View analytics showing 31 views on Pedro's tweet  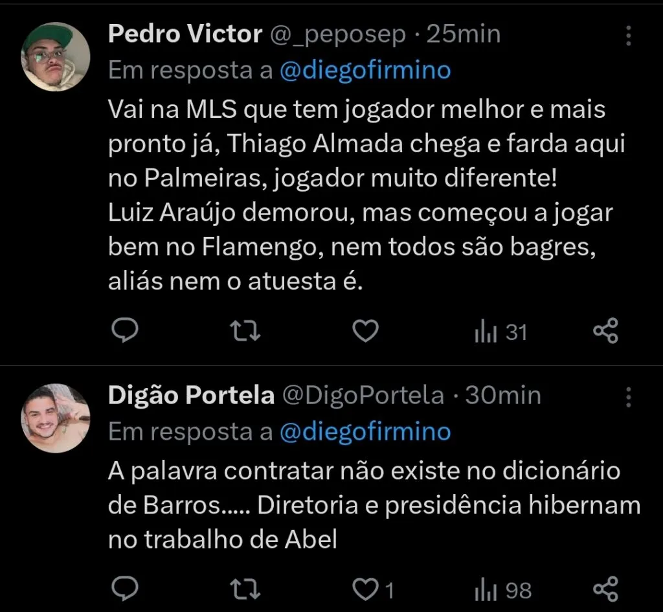pyautogui.click(x=499, y=331)
